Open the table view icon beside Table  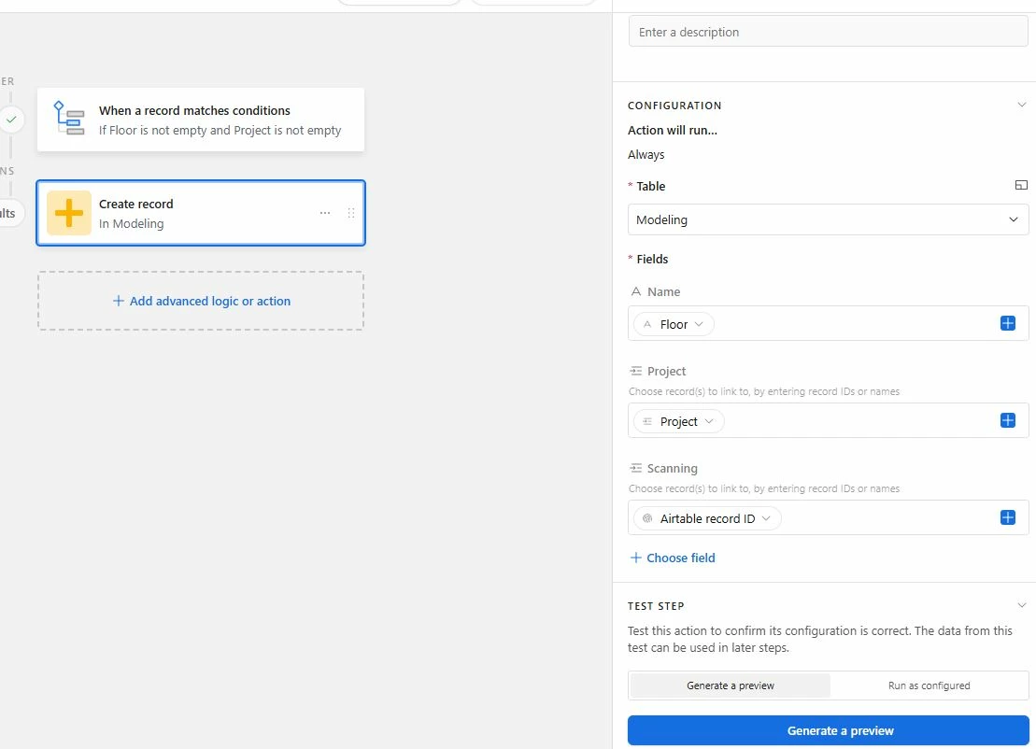pyautogui.click(x=1021, y=185)
